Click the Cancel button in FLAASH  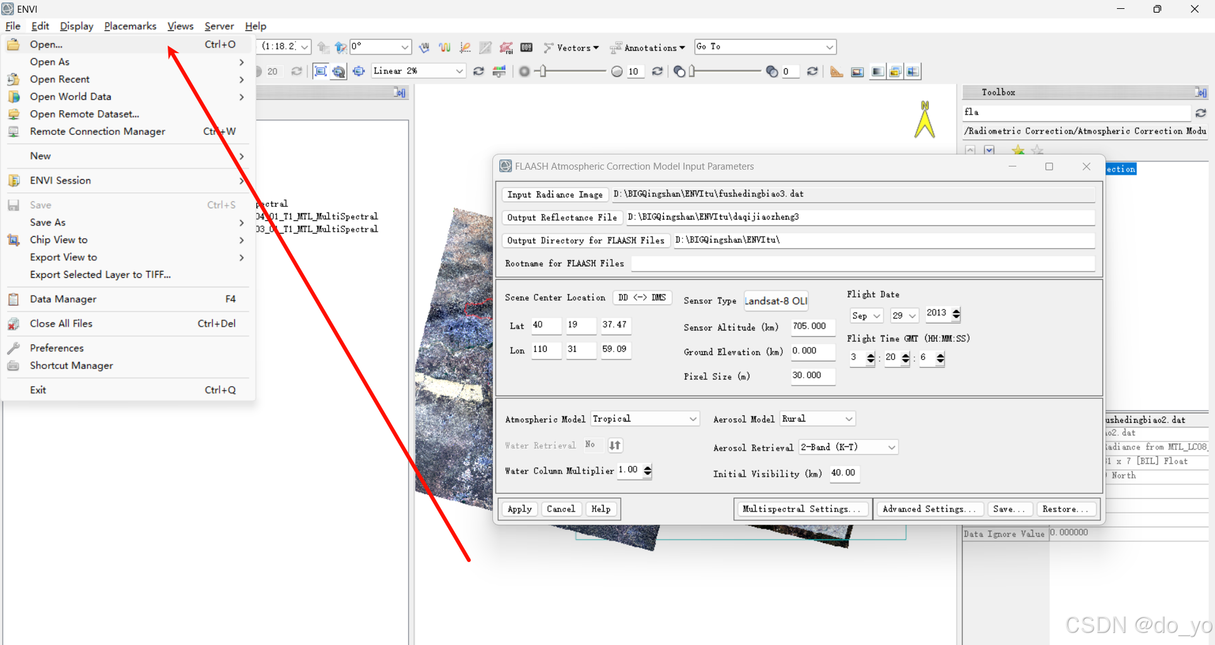(x=561, y=509)
